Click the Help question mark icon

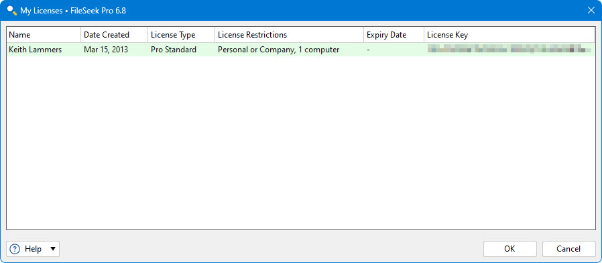tap(15, 249)
